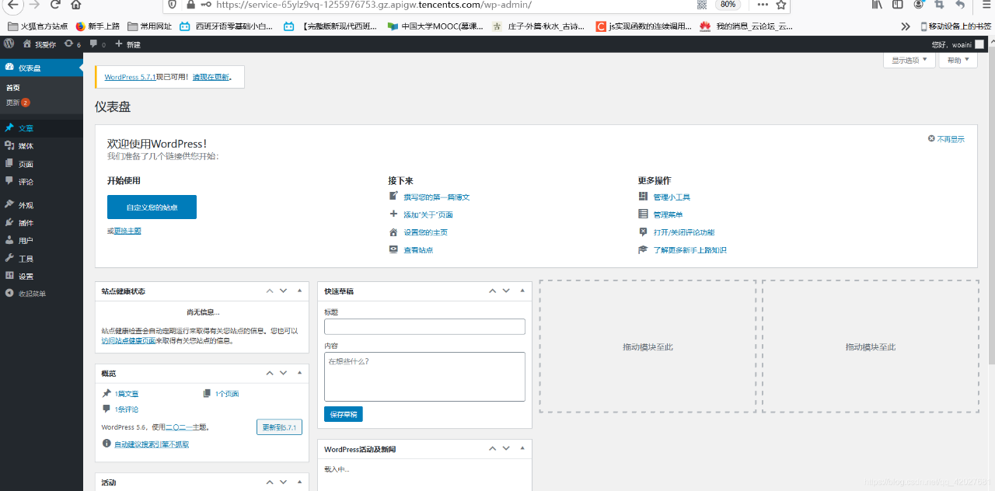995x491 pixels.
Task: Open the Firefox account icon
Action: [x=920, y=5]
